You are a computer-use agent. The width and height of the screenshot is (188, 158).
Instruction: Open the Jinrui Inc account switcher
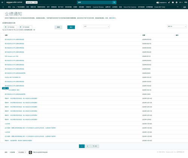pyautogui.click(x=32, y=2)
